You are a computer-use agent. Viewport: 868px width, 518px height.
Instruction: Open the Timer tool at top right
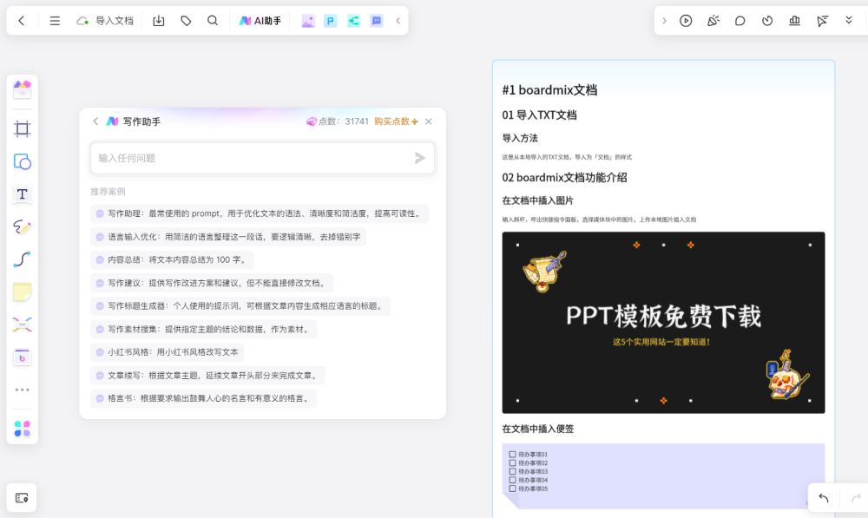[767, 21]
